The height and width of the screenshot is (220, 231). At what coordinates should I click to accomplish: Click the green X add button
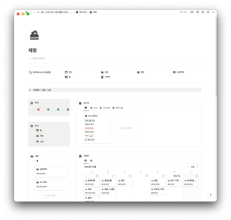[x=48, y=109]
